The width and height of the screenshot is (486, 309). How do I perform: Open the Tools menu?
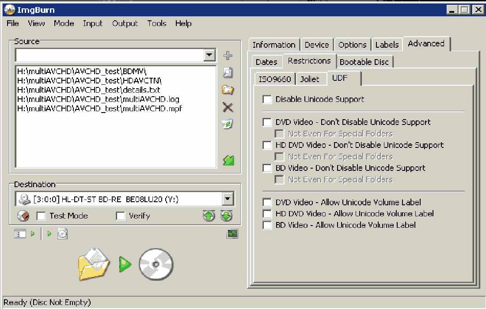[x=157, y=23]
